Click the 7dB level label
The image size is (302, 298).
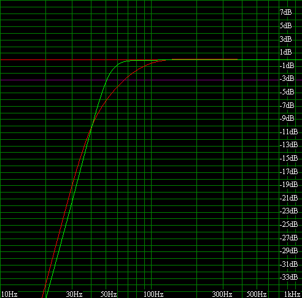[x=286, y=12]
